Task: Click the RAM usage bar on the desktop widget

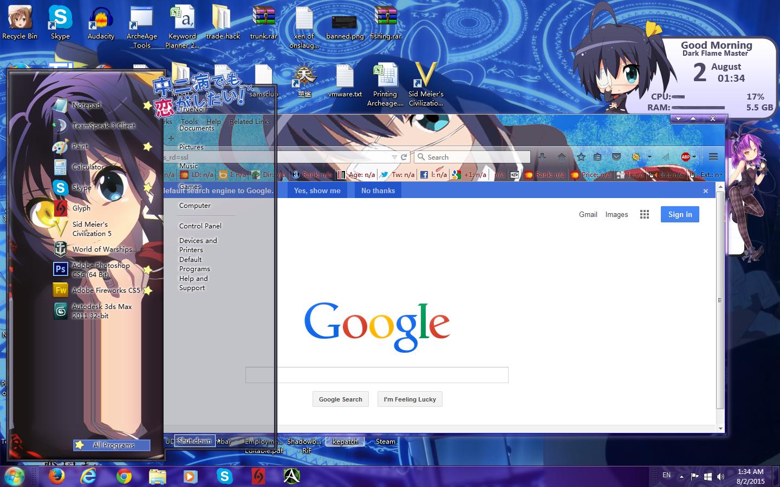Action: (699, 107)
